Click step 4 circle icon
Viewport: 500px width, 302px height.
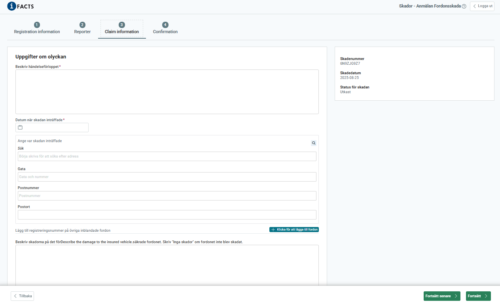point(165,25)
